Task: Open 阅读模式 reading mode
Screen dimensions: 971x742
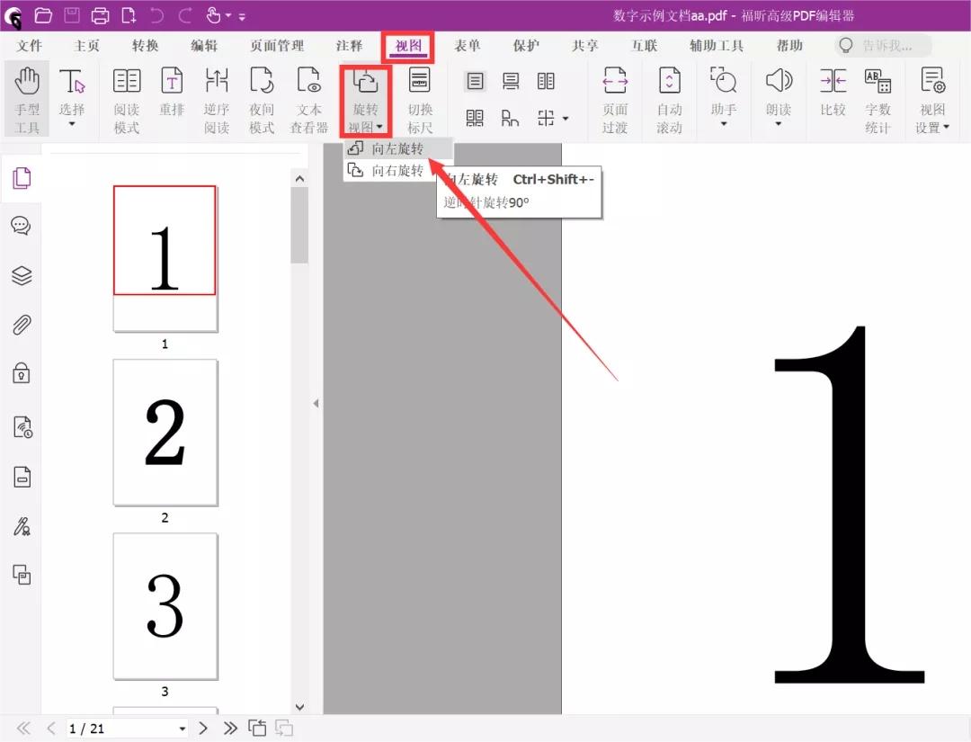Action: tap(127, 100)
